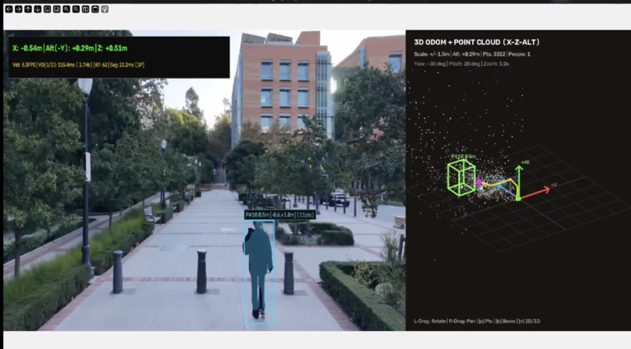This screenshot has width=631, height=349.
Task: Click the green '+Alt' axis label
Action: 525,163
